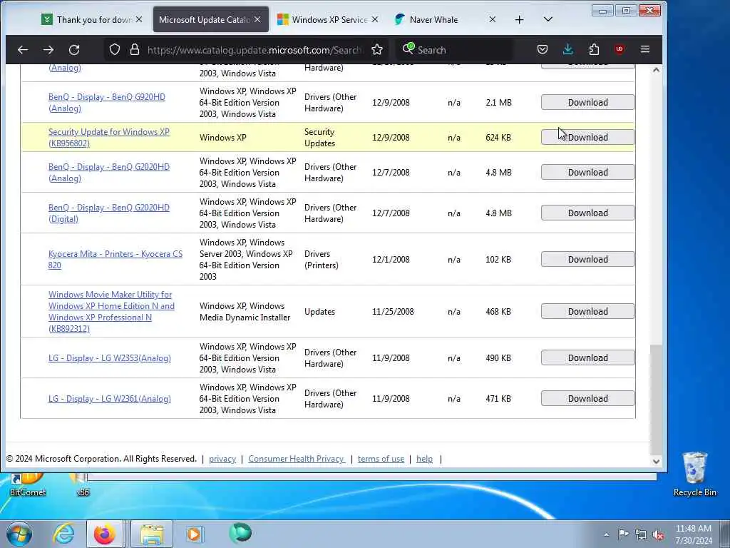The height and width of the screenshot is (548, 730).
Task: Click the muted volume tray icon
Action: (658, 535)
